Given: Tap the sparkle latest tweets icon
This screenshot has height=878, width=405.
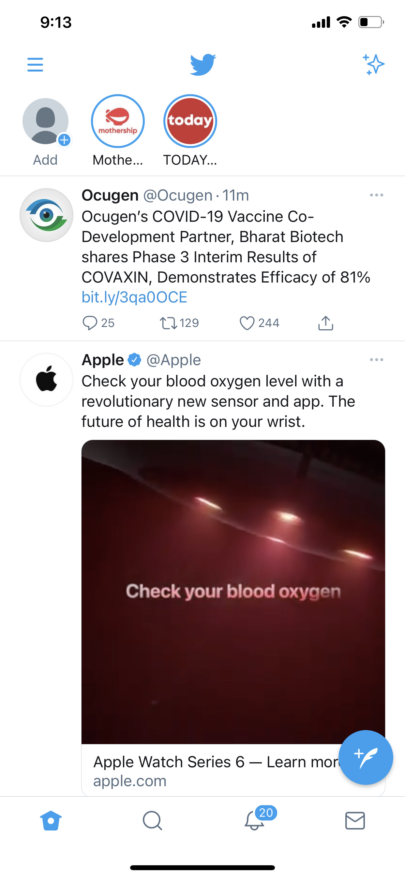Looking at the screenshot, I should (x=373, y=64).
